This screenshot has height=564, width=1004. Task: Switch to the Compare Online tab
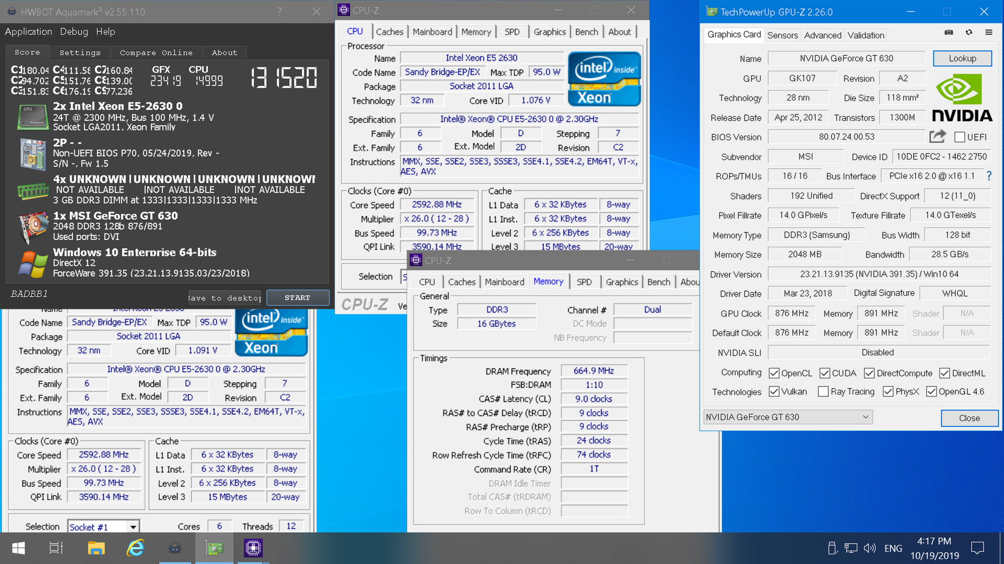pyautogui.click(x=156, y=53)
